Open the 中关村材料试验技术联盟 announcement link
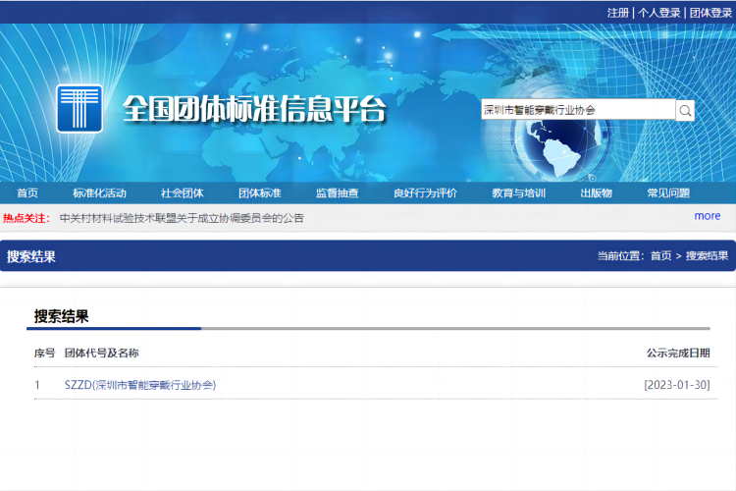The width and height of the screenshot is (736, 491). (182, 218)
